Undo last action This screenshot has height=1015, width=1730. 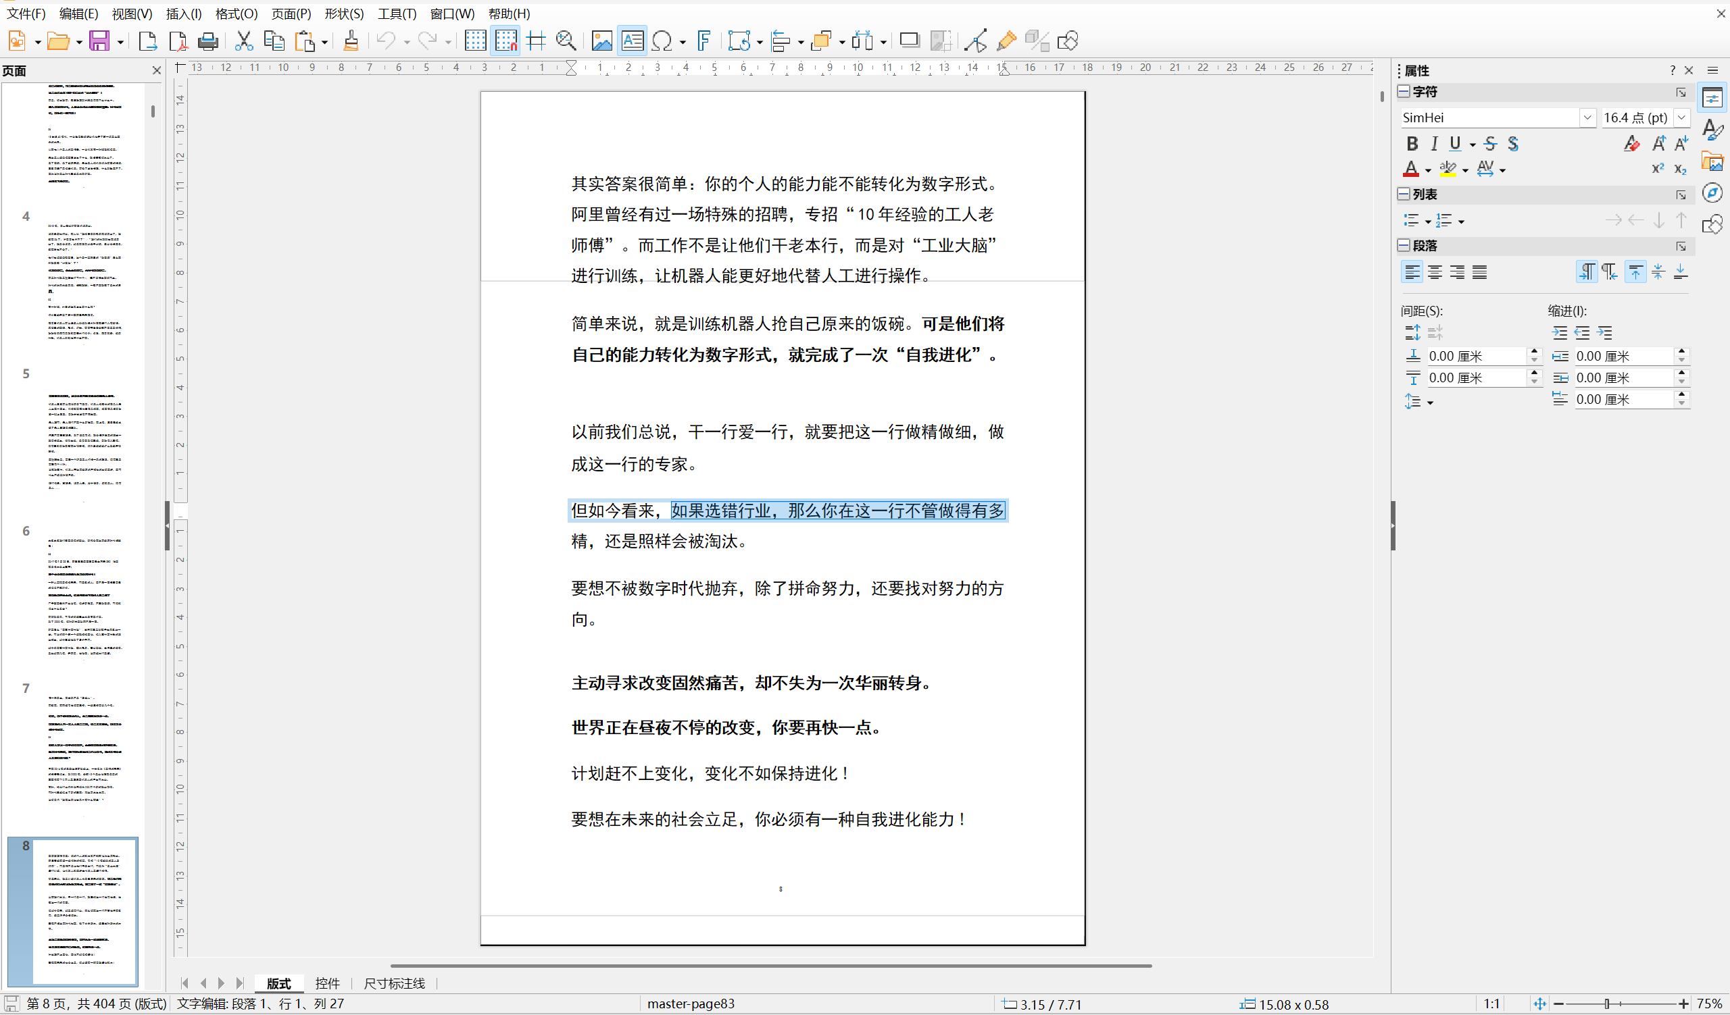(386, 41)
